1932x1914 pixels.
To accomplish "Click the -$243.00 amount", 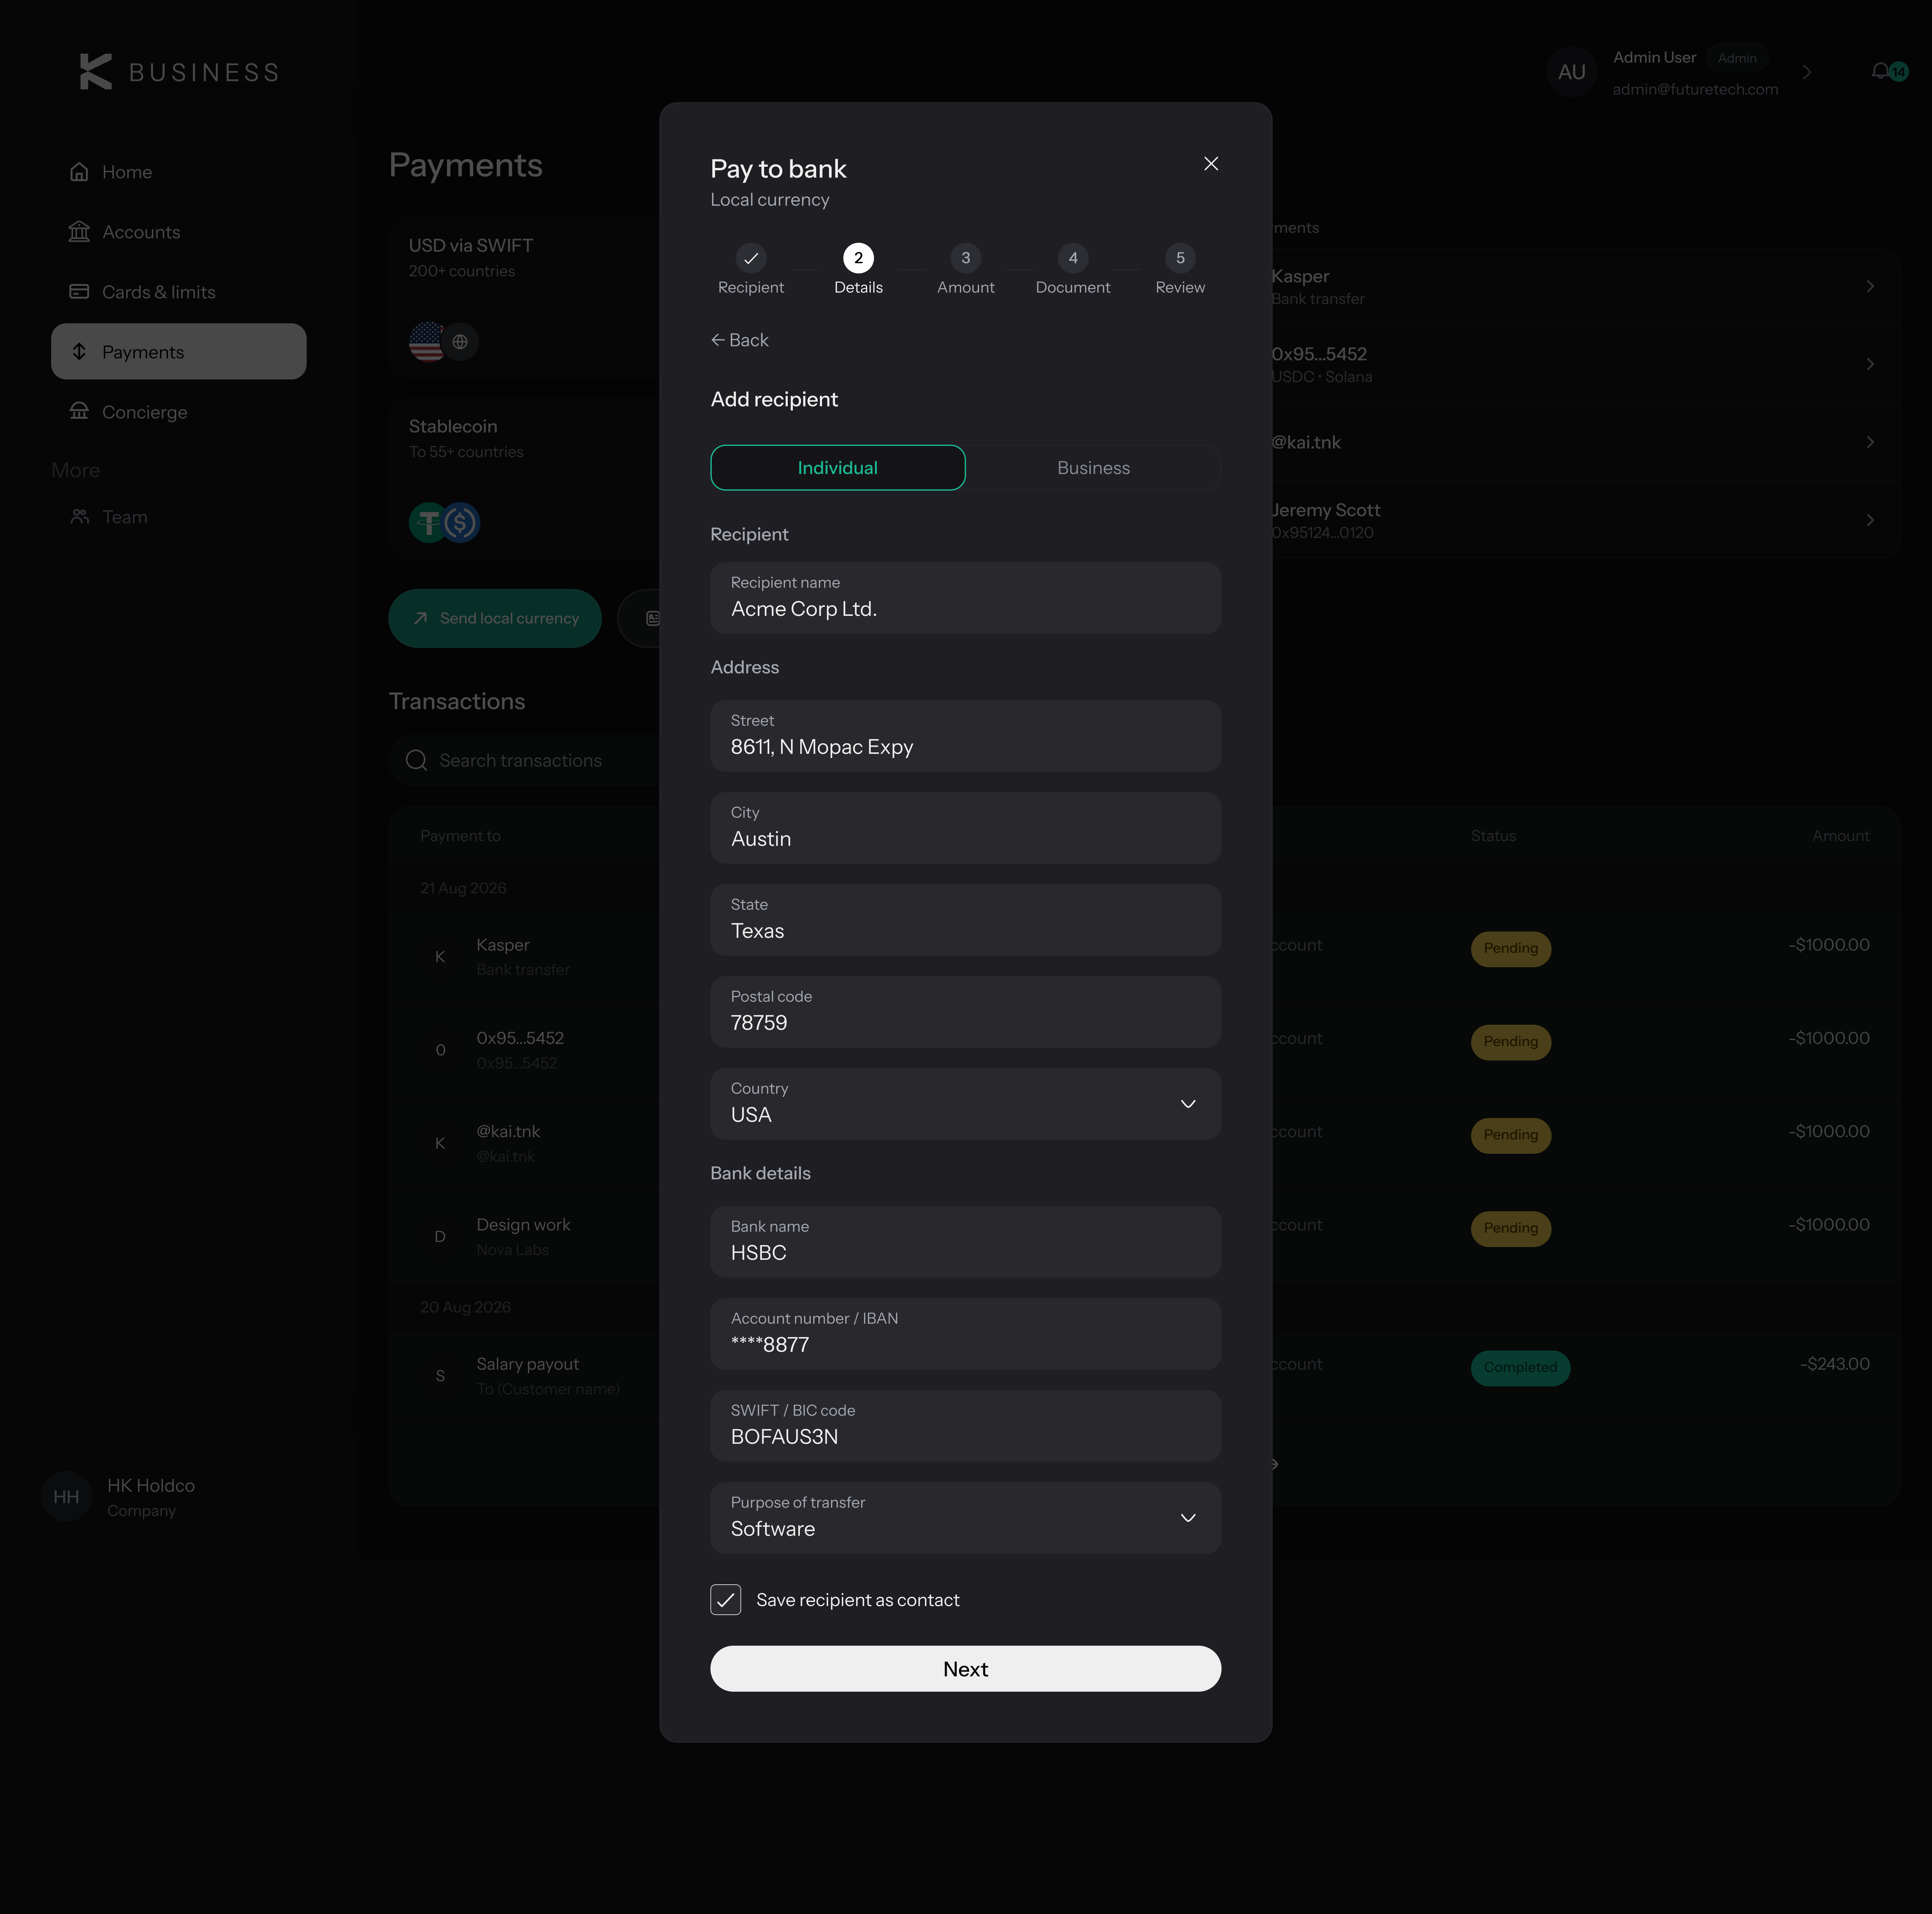I will 1835,1364.
